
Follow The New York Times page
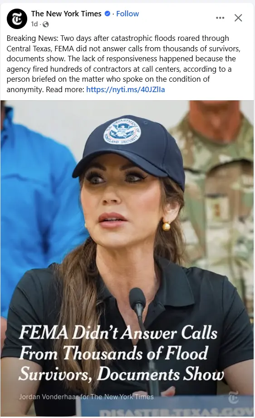pyautogui.click(x=127, y=14)
